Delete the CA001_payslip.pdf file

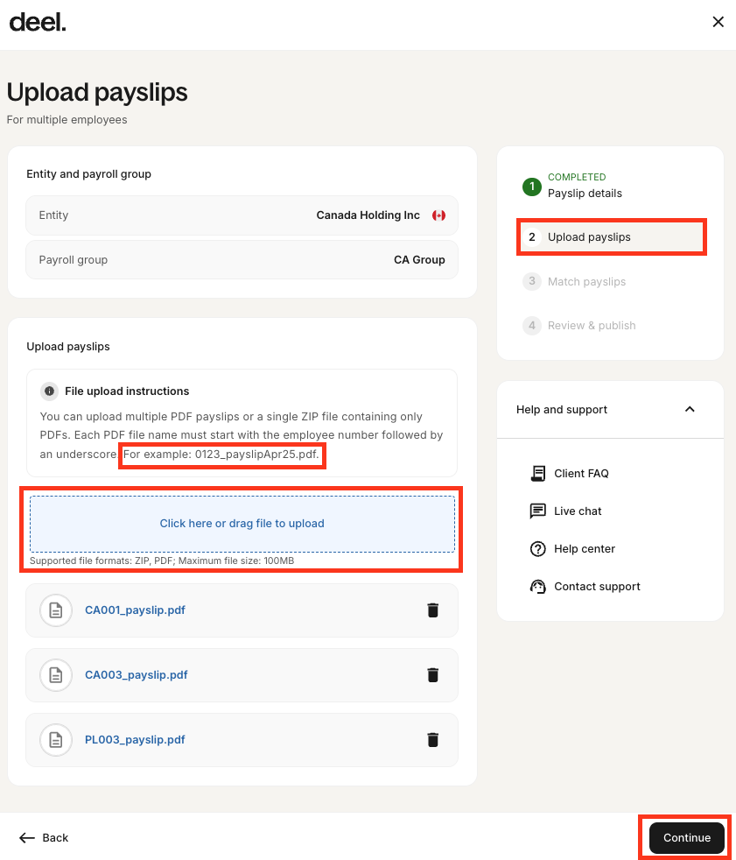pyautogui.click(x=432, y=610)
